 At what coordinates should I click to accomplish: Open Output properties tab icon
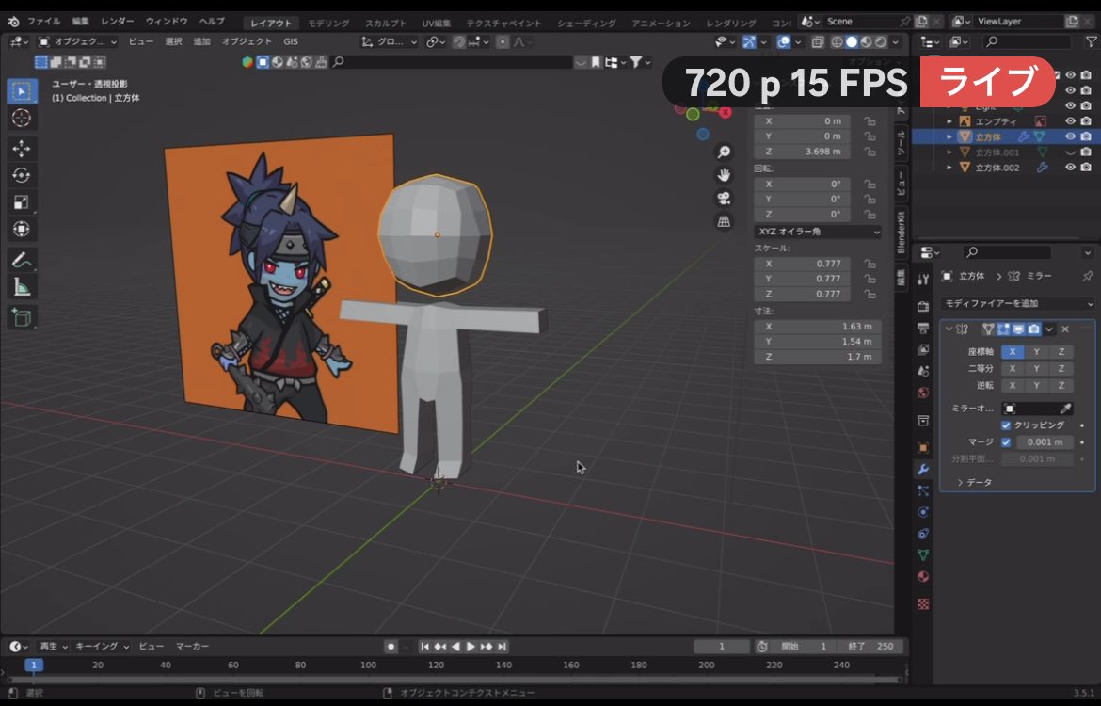(923, 329)
